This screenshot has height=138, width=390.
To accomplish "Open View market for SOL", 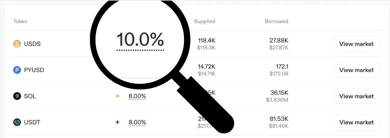I will click(357, 96).
